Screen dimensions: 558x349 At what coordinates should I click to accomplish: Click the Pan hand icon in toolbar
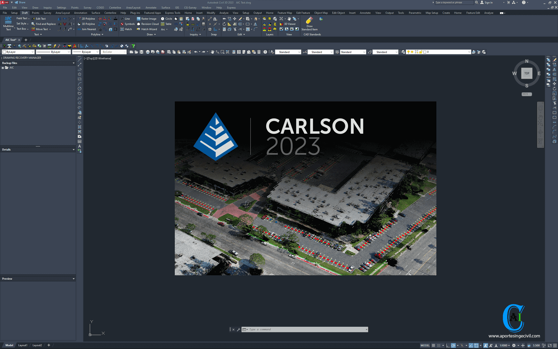212,52
